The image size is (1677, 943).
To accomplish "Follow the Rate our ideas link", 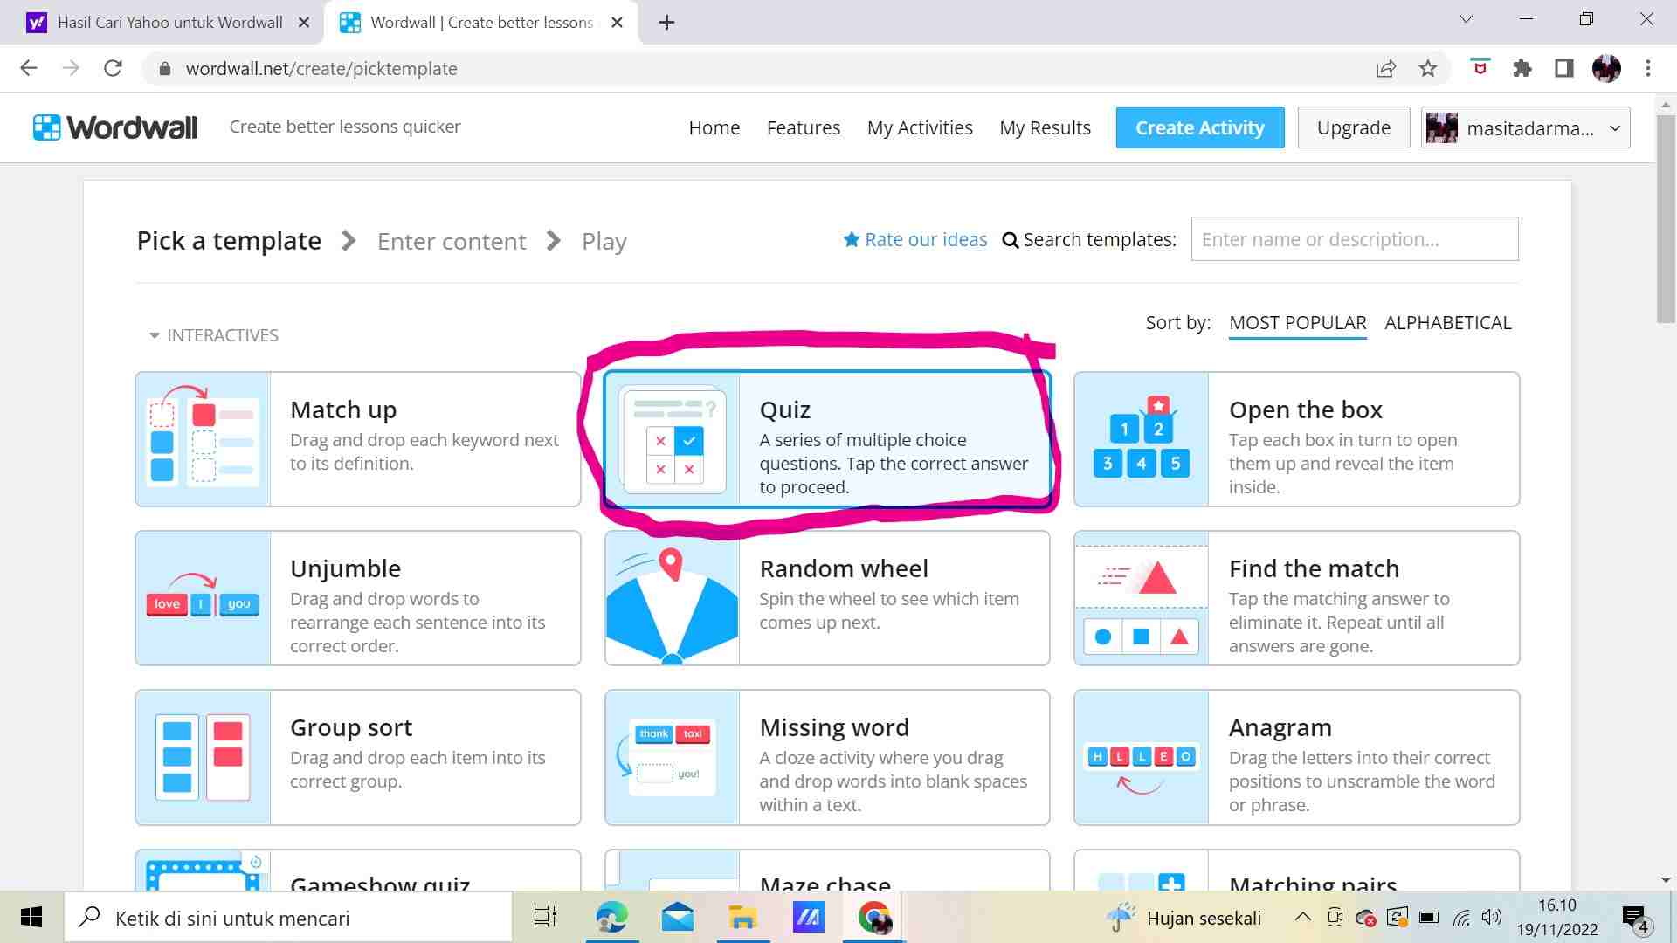I will 926,239.
